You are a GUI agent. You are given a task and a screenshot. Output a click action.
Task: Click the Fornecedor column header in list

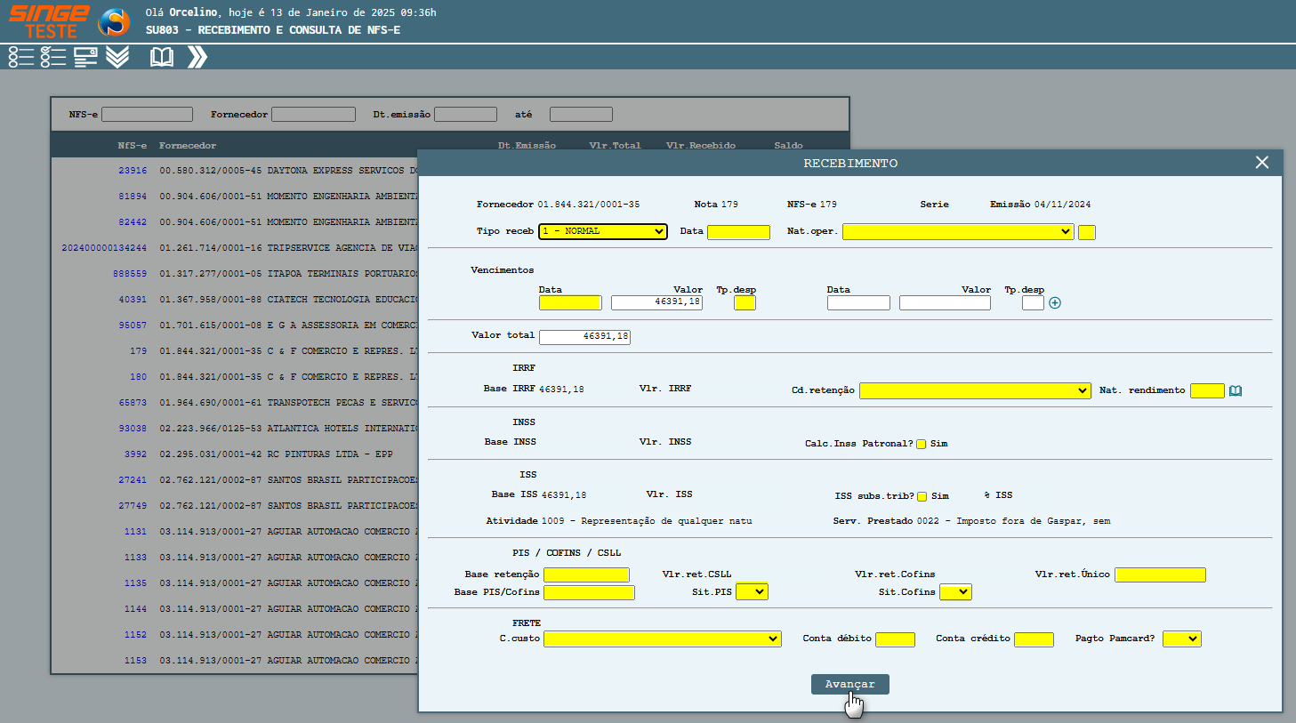coord(188,146)
